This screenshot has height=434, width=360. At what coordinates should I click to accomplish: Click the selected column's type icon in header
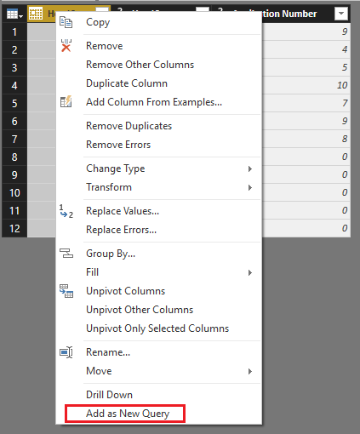(36, 14)
